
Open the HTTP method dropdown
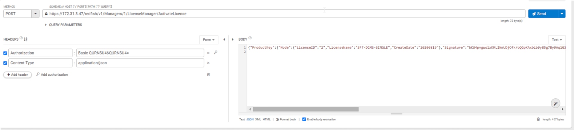pos(36,14)
